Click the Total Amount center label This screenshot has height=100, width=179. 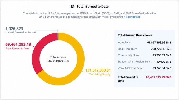(58, 57)
